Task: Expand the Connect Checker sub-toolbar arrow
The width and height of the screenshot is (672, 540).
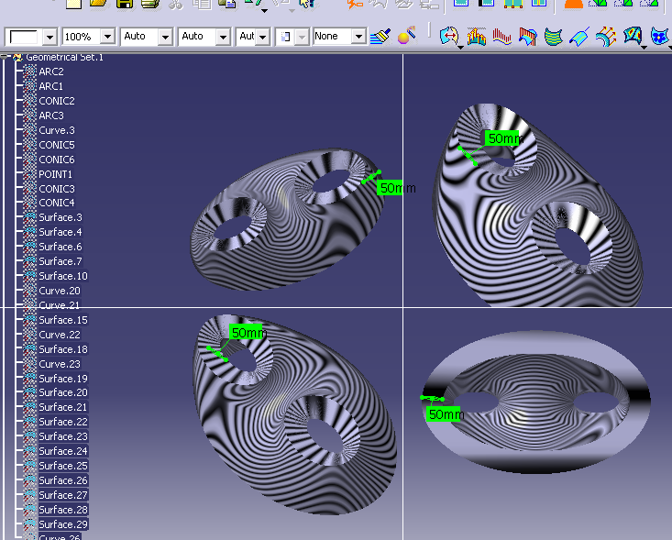Action: coord(460,47)
